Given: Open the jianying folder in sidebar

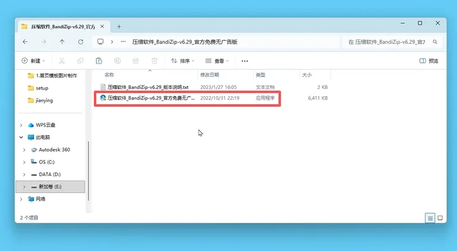Looking at the screenshot, I should [x=40, y=101].
